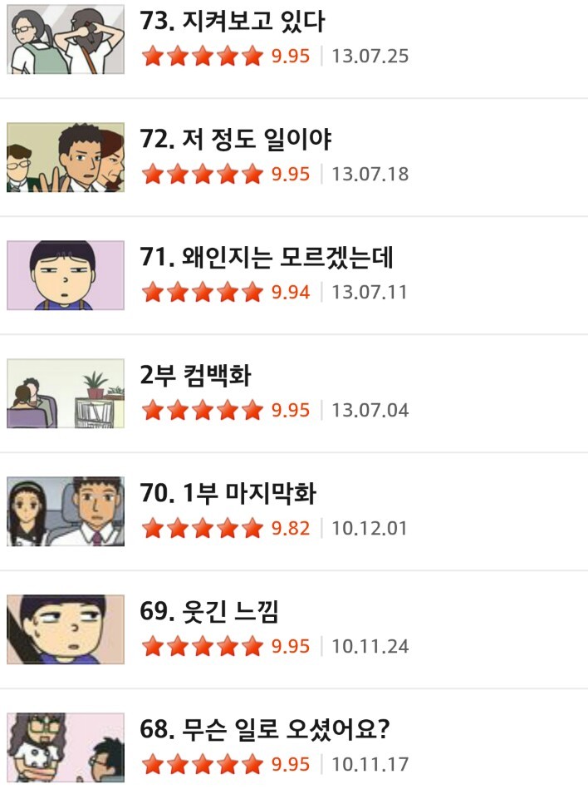The height and width of the screenshot is (789, 588).
Task: Select title 71. 왜인지는 모르겠는데
Action: tap(267, 257)
